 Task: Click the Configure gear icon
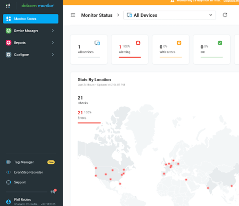(x=9, y=55)
